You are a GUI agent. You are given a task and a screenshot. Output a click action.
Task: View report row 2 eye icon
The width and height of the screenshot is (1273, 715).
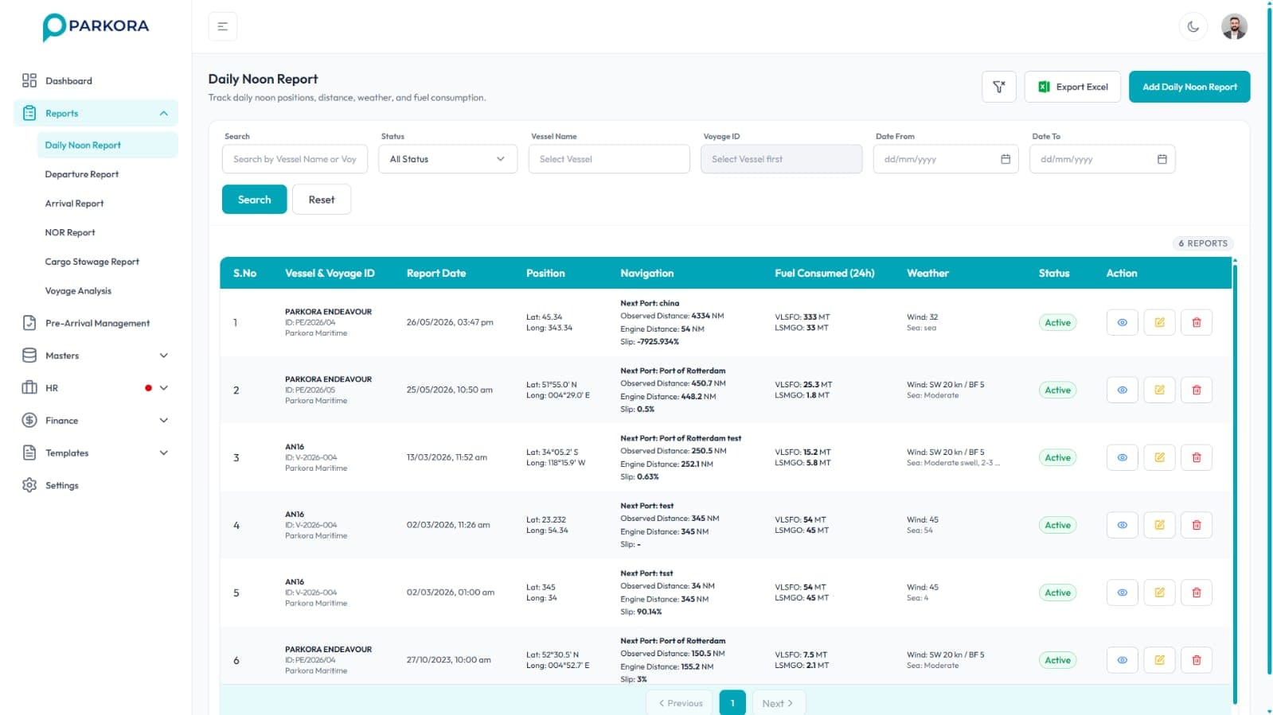click(x=1122, y=390)
